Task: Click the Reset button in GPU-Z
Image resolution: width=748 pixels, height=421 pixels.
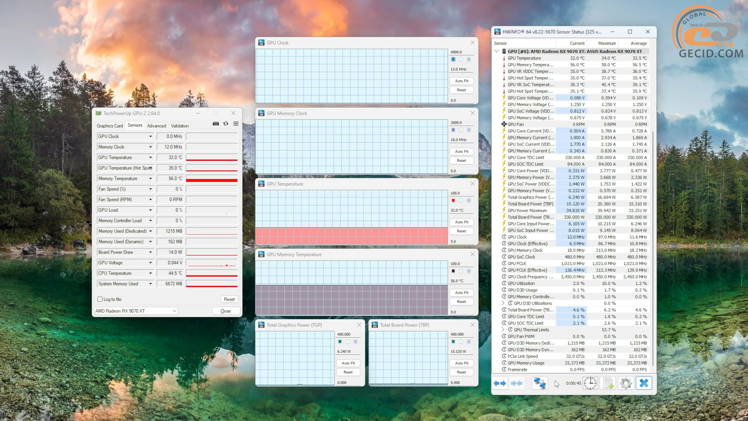Action: (x=229, y=299)
